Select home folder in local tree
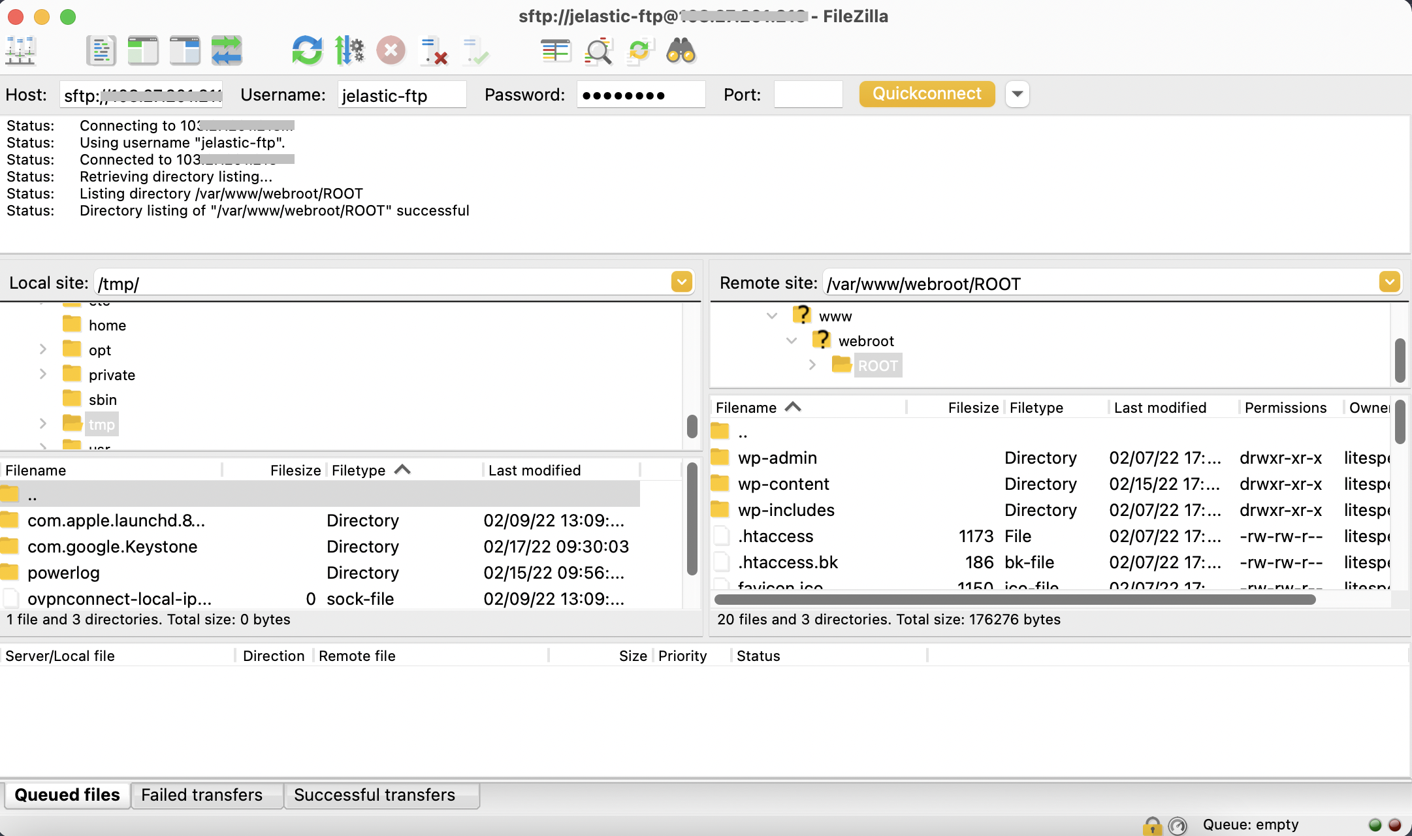 [x=107, y=325]
